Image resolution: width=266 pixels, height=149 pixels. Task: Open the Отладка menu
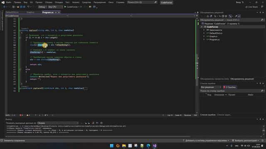click(59, 2)
